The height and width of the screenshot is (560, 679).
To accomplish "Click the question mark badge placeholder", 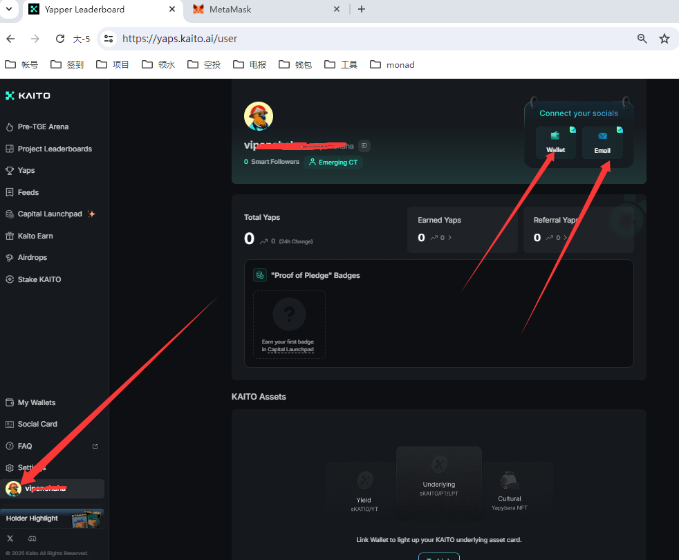I will (289, 315).
